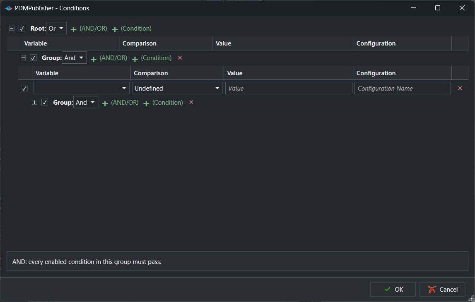Click the Root Variable column header
The image size is (475, 302).
[70, 43]
